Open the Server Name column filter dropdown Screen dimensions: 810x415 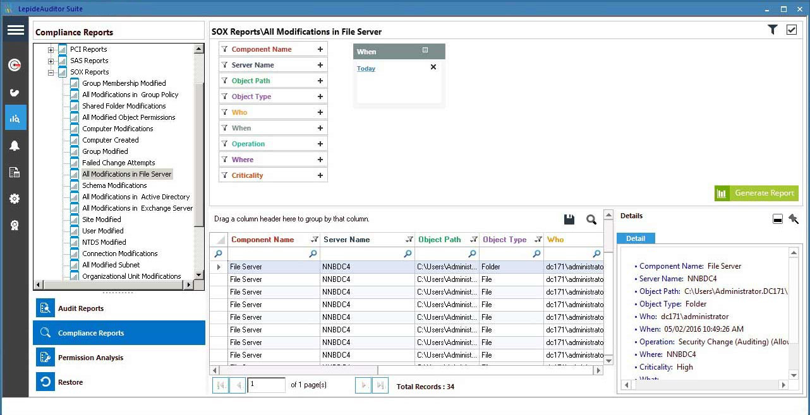click(409, 240)
